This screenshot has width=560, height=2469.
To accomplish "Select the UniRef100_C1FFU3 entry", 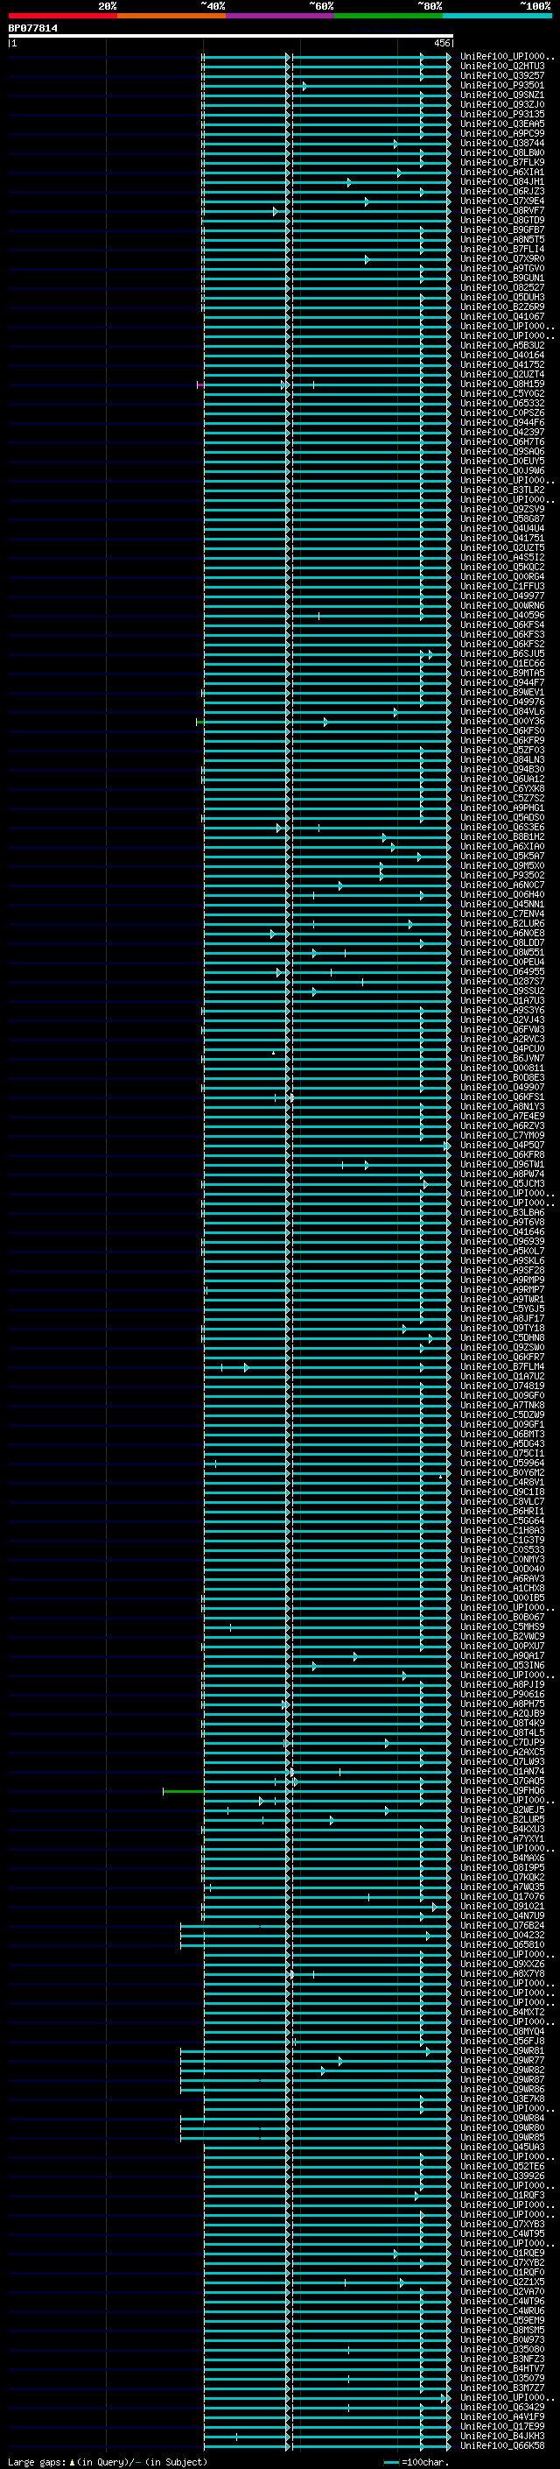I will 502,587.
